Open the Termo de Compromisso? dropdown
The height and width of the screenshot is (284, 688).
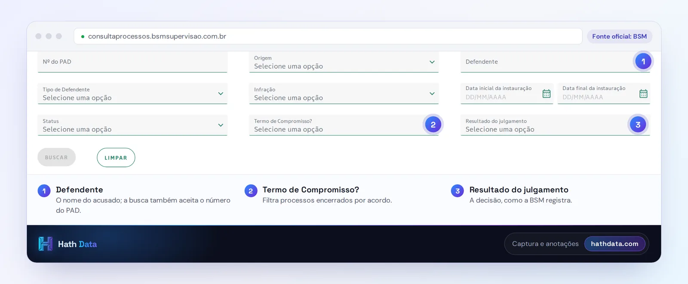pyautogui.click(x=344, y=125)
